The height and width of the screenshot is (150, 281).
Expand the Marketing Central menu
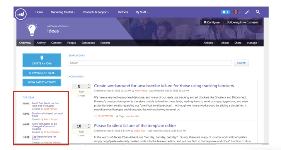(63, 12)
